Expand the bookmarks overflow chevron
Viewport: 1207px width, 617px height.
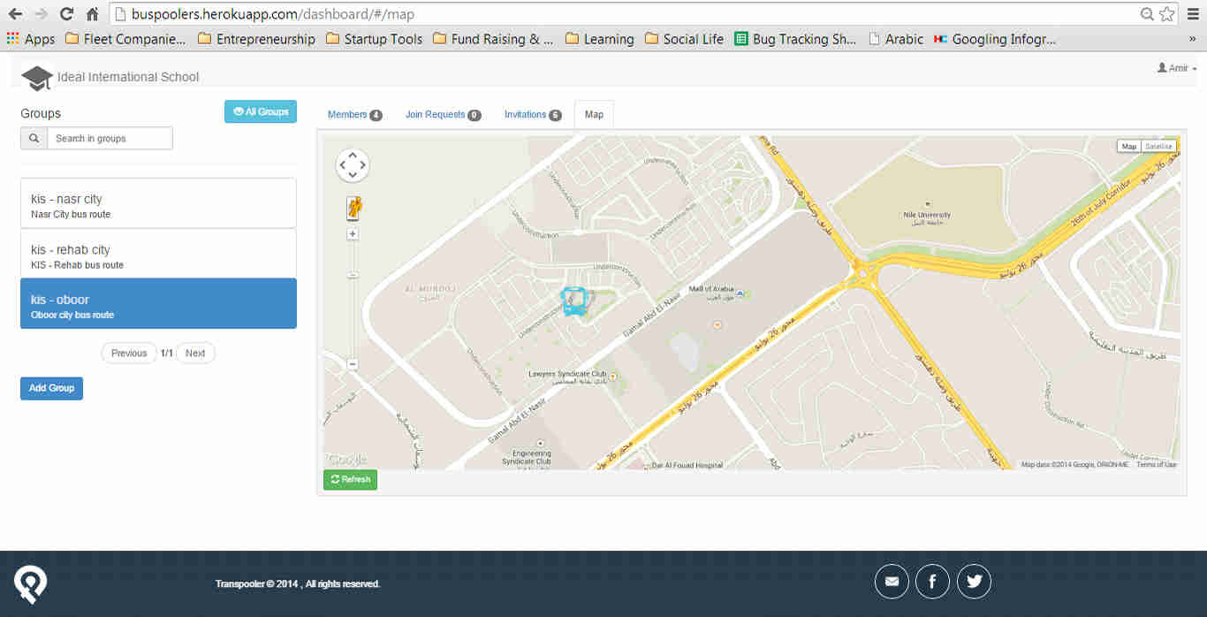(x=1194, y=39)
